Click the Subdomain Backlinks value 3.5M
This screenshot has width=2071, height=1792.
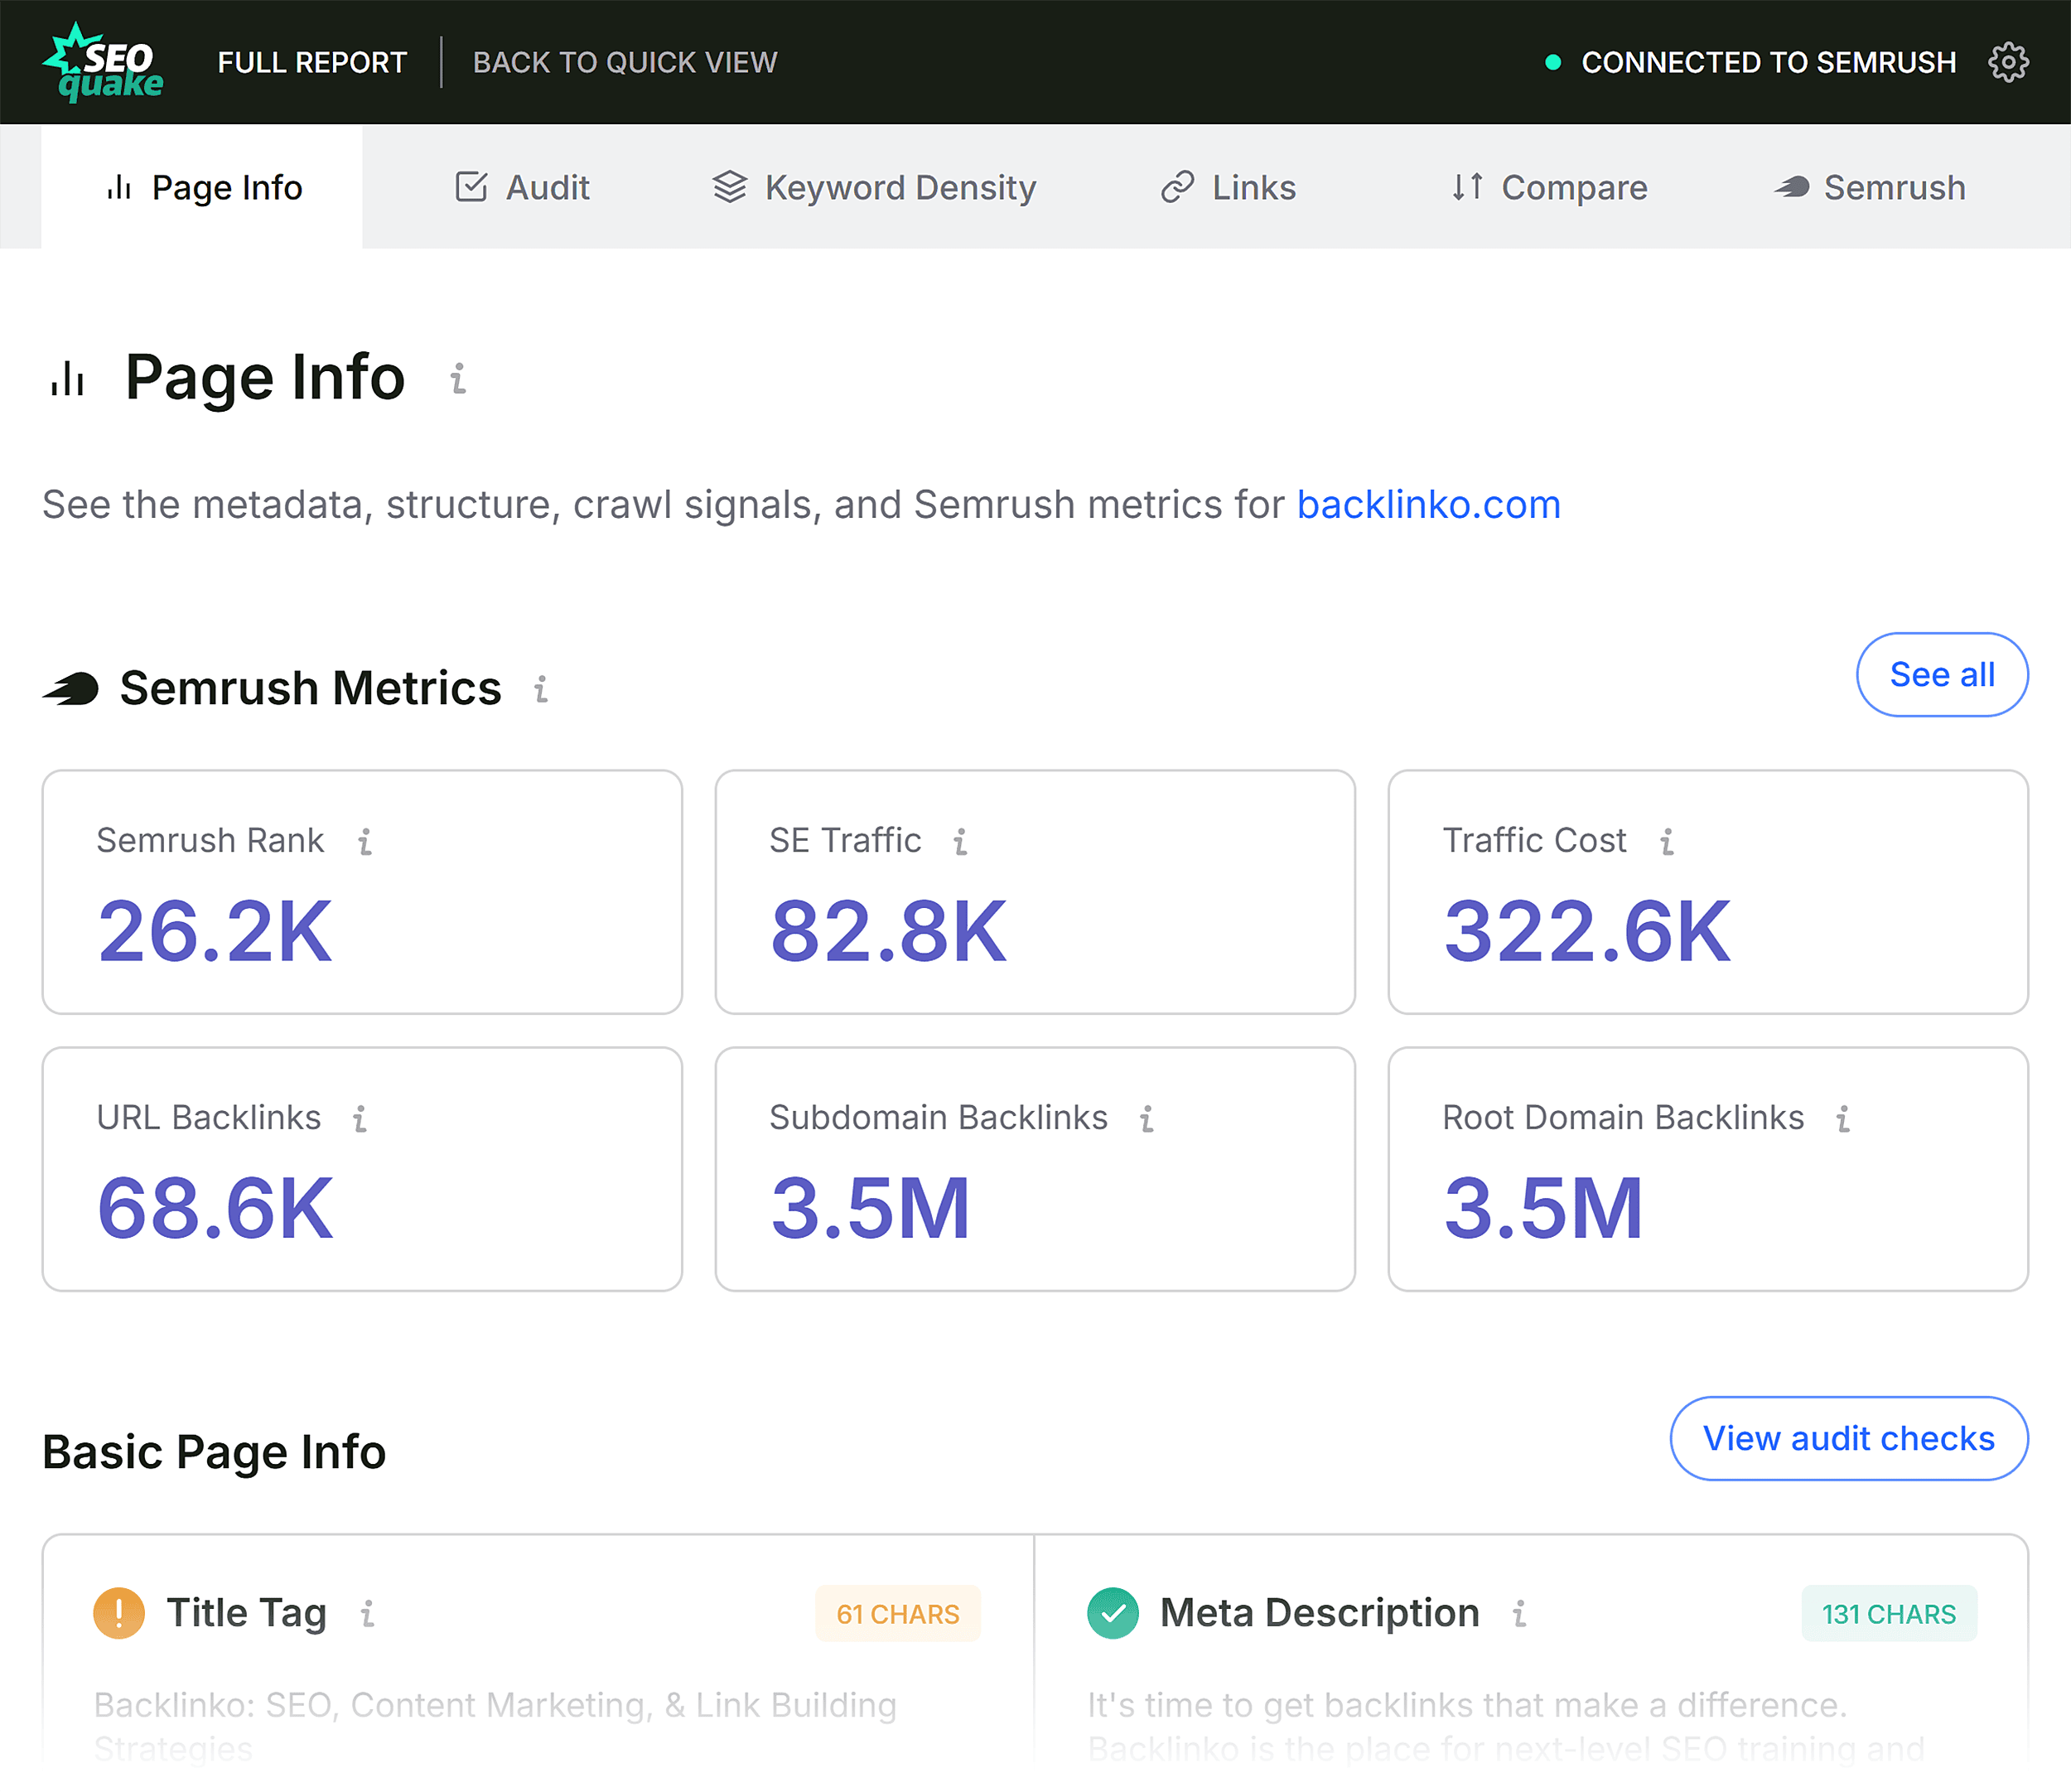tap(870, 1209)
